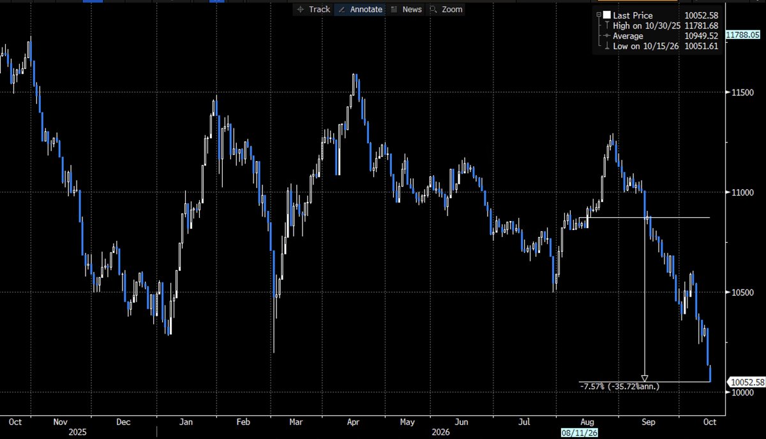Open the News overlay button
The width and height of the screenshot is (766, 439).
[406, 9]
